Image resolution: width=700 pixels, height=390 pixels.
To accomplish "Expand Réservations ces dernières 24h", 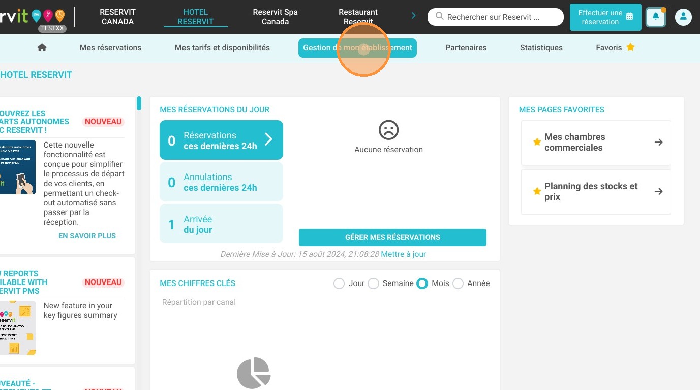I will coord(221,140).
